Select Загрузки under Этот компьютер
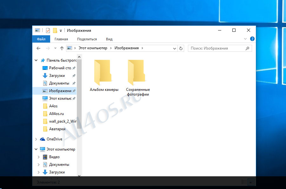This screenshot has height=189, width=286. tap(53, 172)
